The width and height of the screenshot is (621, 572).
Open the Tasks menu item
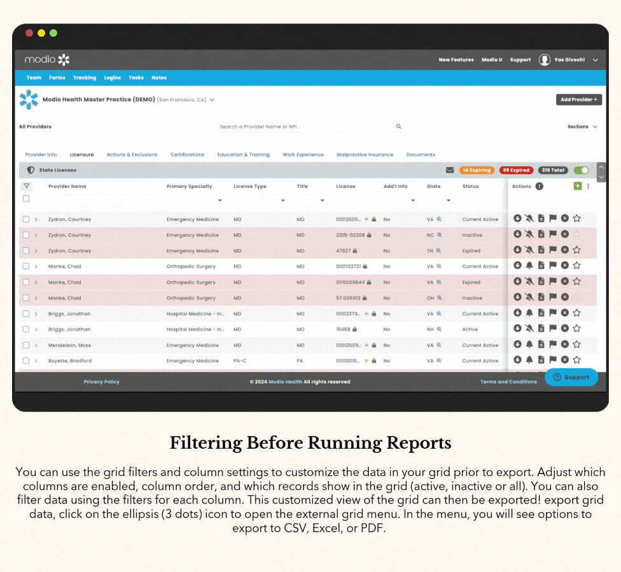[136, 78]
